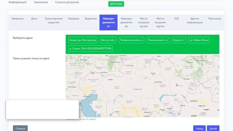Go to the Место погрузки грузов tab
233x131 pixels.
(143, 23)
